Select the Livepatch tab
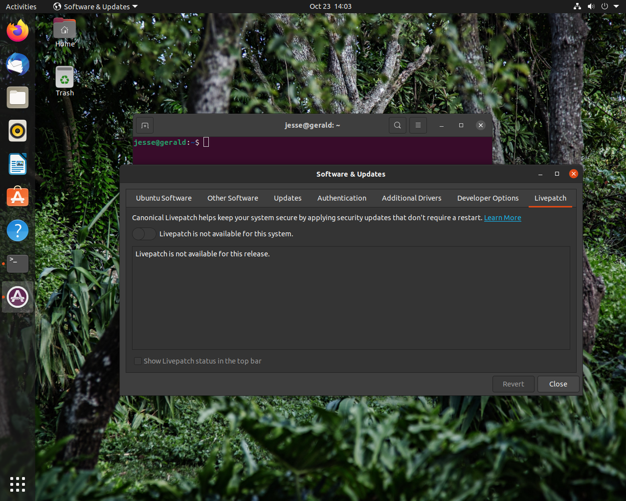 point(550,198)
